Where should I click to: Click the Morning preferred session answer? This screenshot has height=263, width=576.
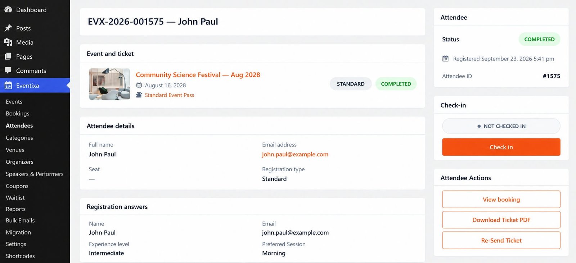[x=274, y=253]
